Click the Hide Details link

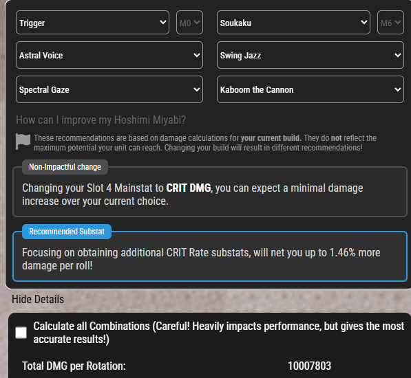coord(38,299)
